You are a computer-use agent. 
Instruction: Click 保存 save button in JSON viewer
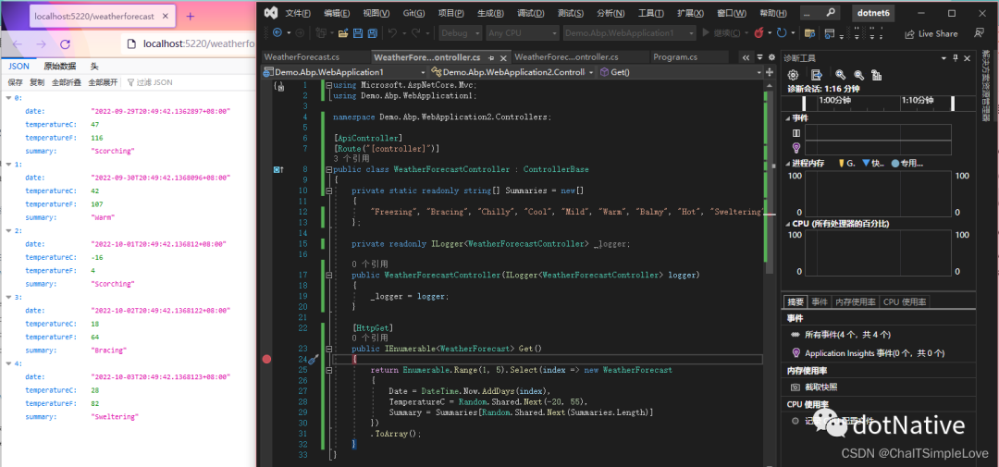tap(15, 82)
